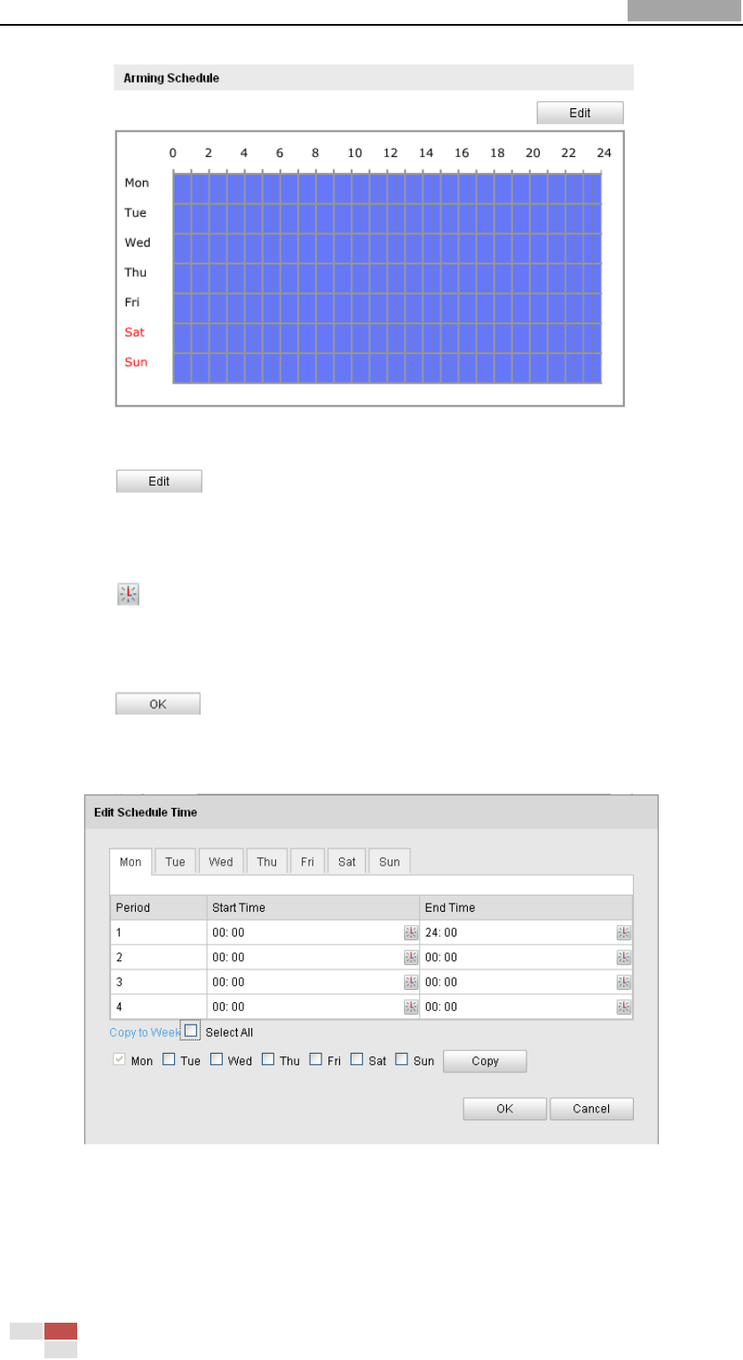
Task: Click Period 1 End Time field 24:00
Action: point(526,932)
